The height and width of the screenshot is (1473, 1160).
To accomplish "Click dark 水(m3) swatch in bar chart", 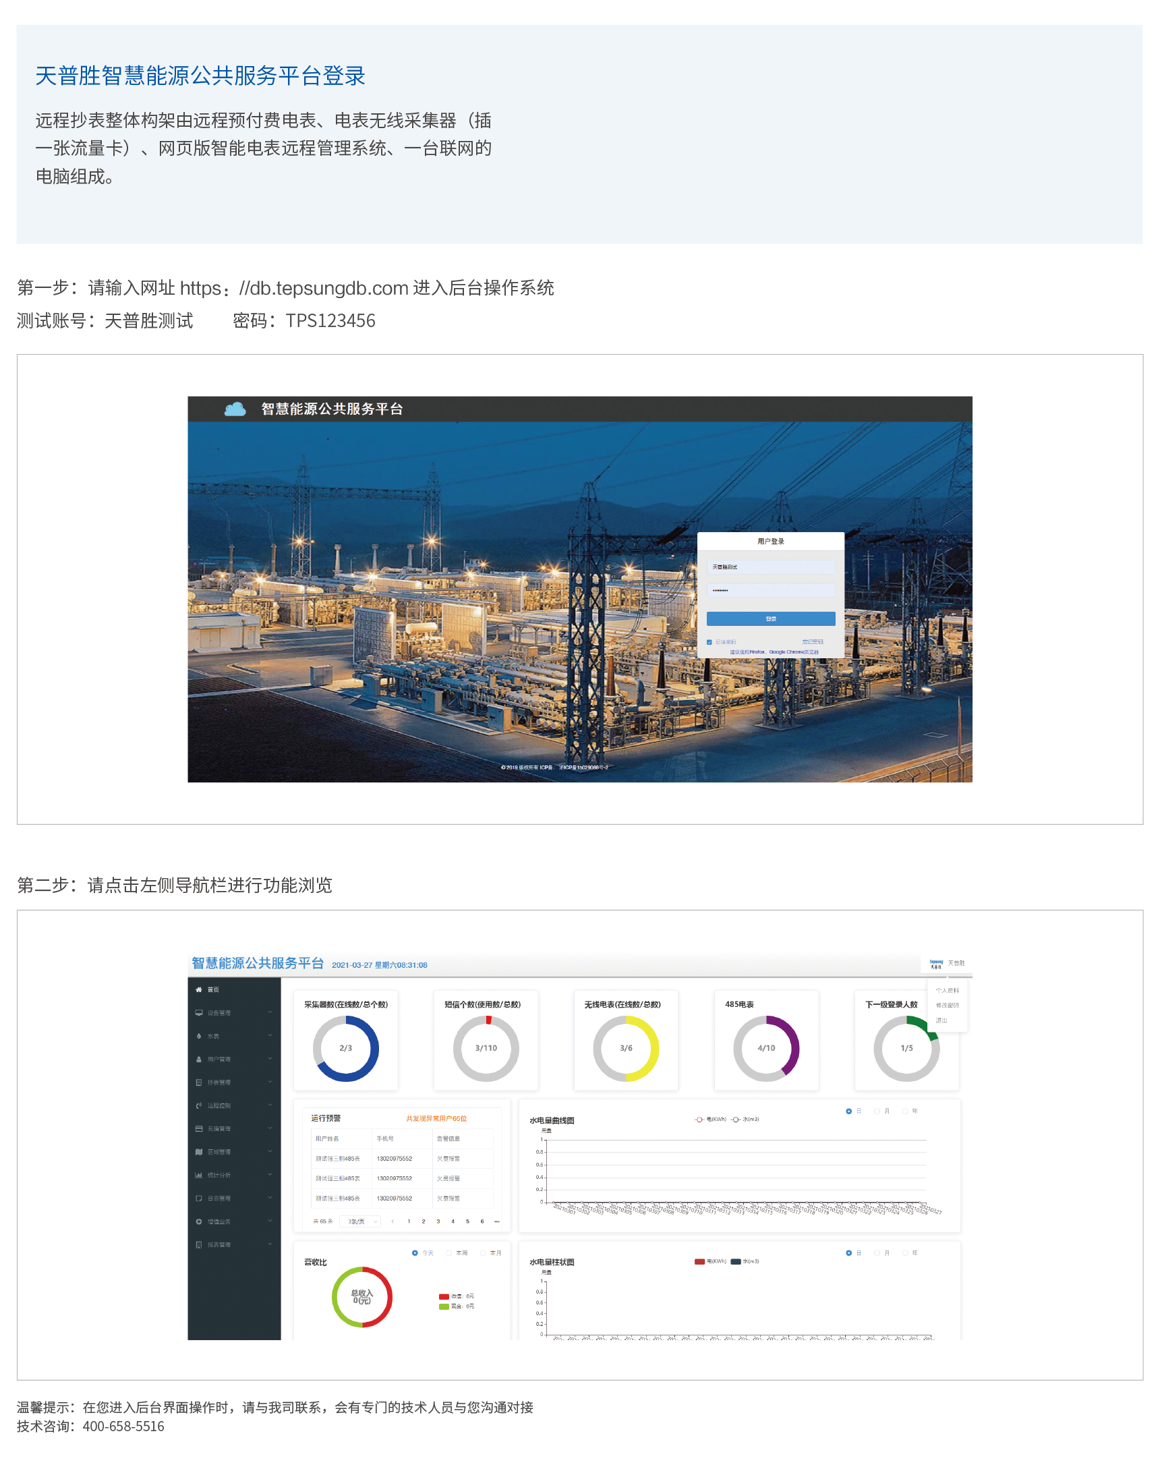I will 736,1261.
